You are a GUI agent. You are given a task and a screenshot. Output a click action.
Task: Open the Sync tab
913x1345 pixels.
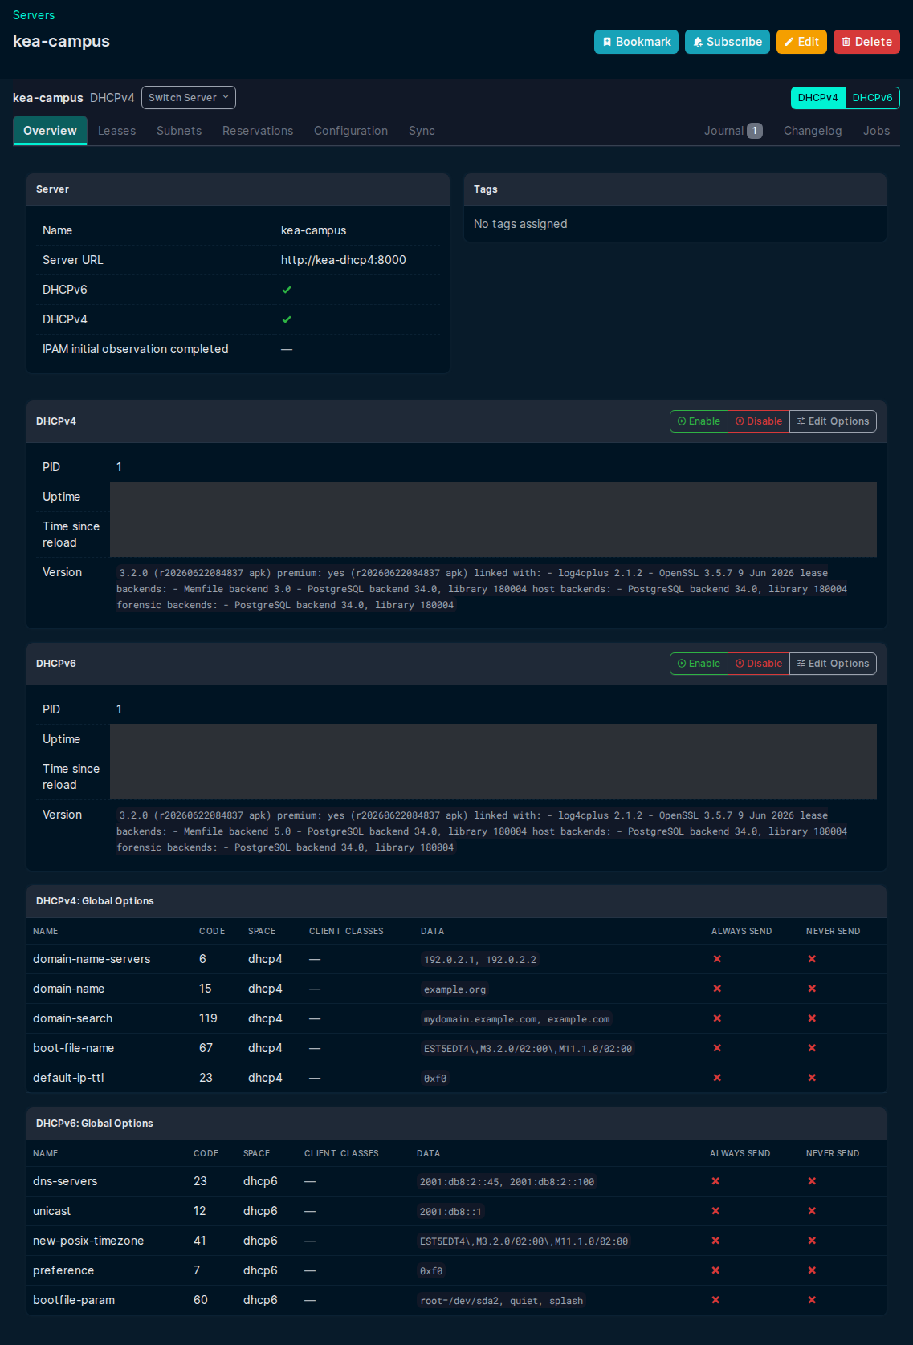(422, 131)
